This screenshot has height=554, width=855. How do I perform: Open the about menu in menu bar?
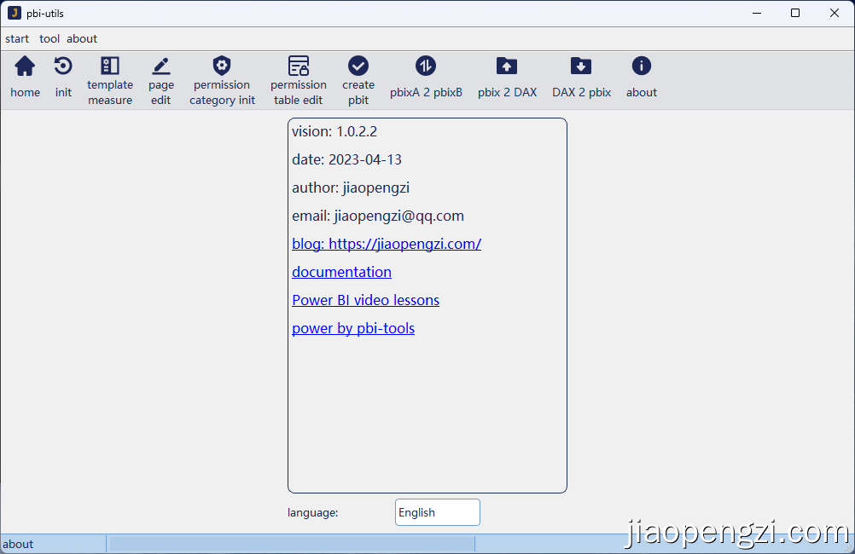[x=82, y=38]
